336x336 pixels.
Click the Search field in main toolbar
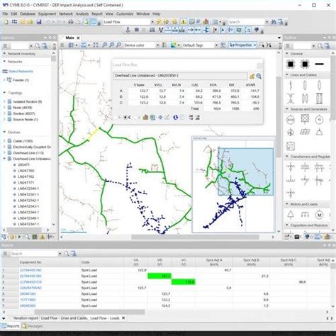(246, 22)
